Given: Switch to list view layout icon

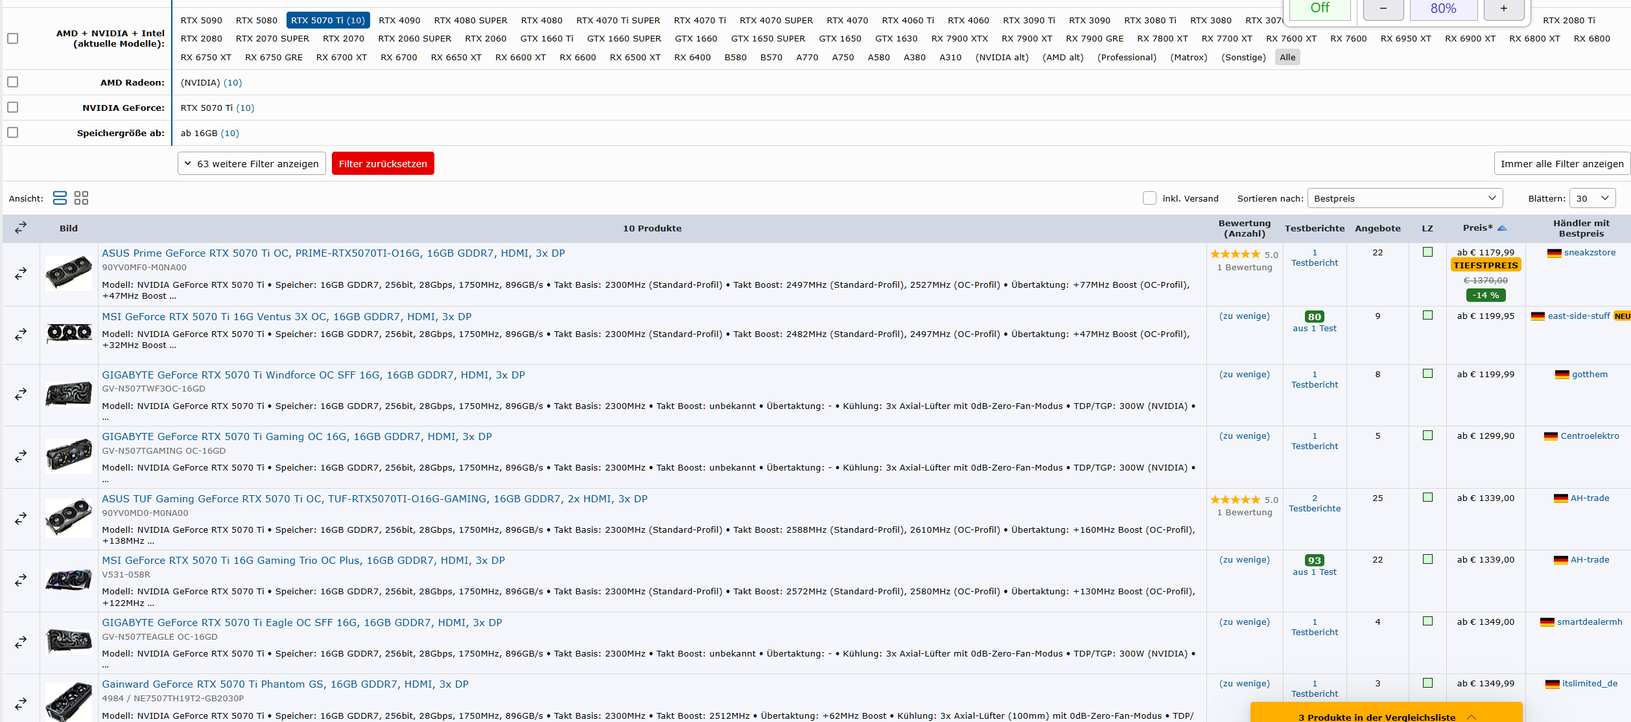Looking at the screenshot, I should click(x=60, y=198).
